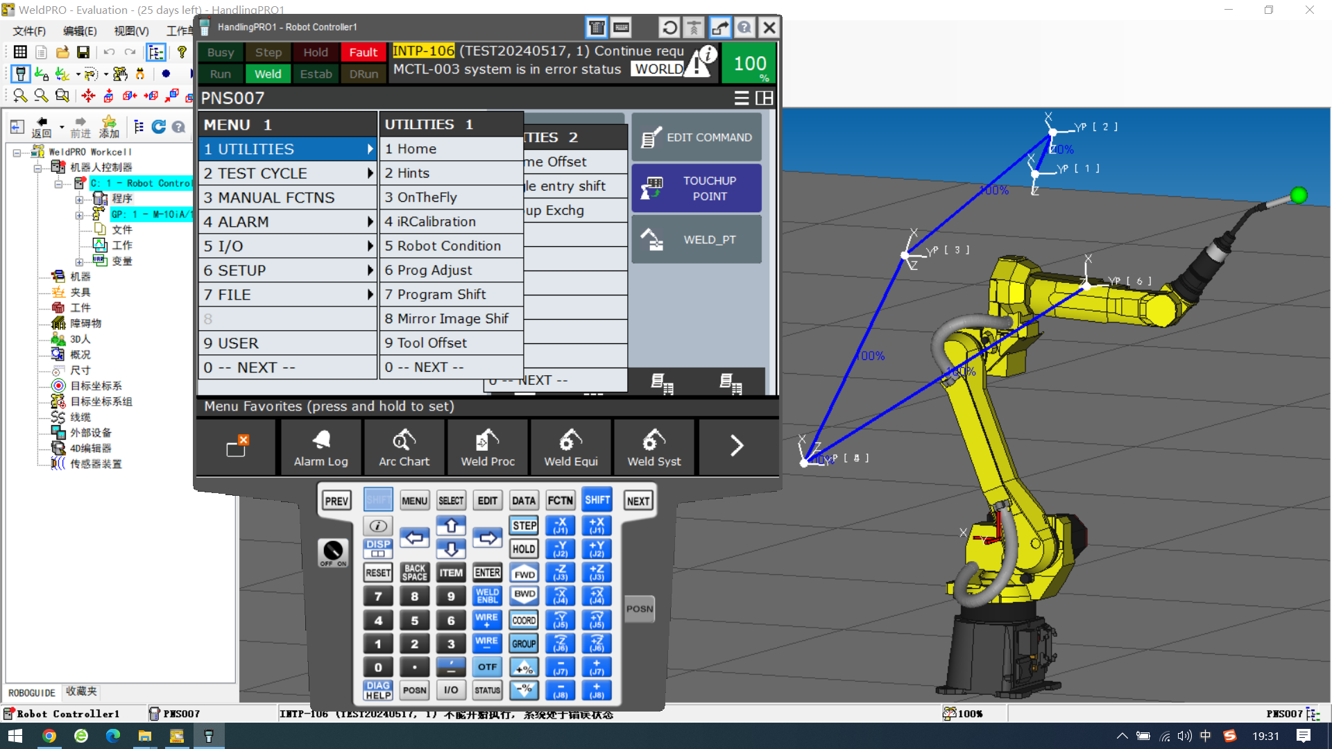This screenshot has width=1332, height=749.
Task: Collapse the WeldPRO Workcell tree node
Action: click(x=17, y=152)
